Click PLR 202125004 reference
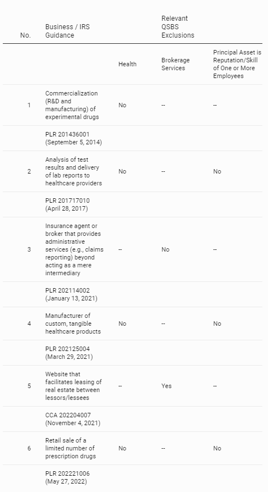 [69, 353]
